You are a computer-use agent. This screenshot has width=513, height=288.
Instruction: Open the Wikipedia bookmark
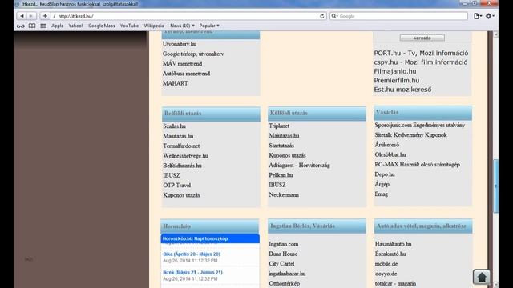click(x=154, y=26)
